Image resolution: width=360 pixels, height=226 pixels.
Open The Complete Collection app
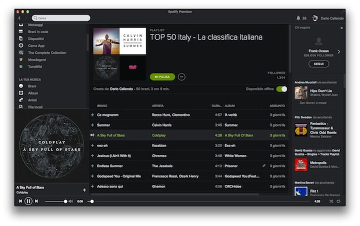coord(47,53)
